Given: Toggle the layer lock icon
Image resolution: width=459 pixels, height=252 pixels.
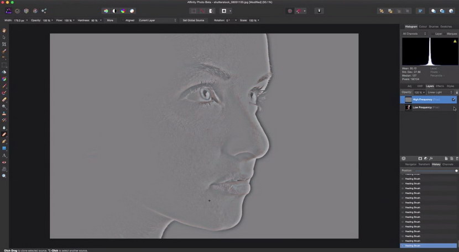Looking at the screenshot, I should [x=457, y=93].
